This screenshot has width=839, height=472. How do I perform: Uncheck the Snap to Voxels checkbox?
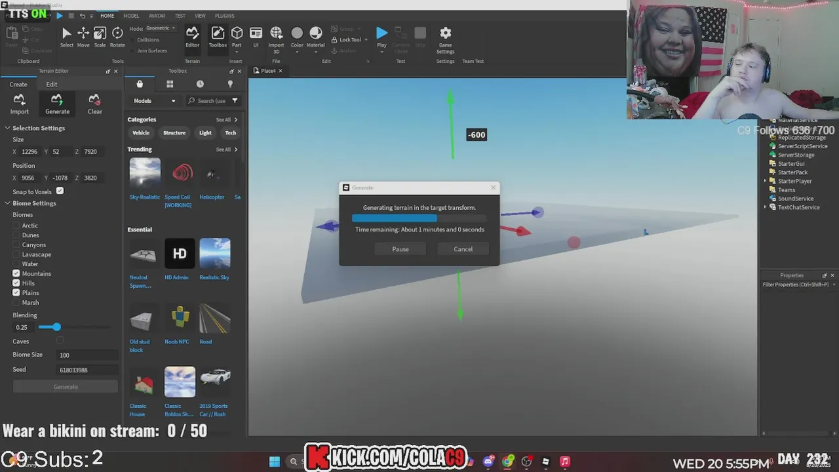[60, 191]
